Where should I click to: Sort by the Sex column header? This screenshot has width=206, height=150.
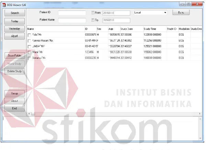(x=102, y=29)
